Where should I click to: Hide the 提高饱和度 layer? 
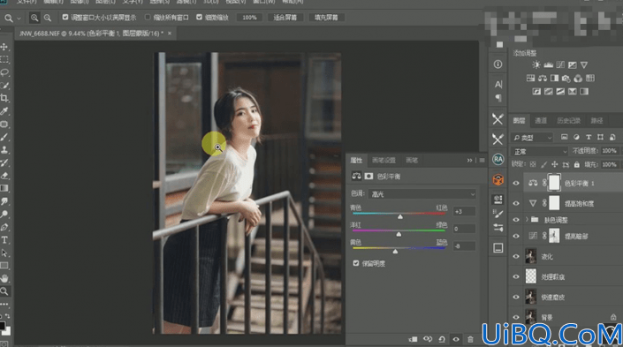point(516,203)
